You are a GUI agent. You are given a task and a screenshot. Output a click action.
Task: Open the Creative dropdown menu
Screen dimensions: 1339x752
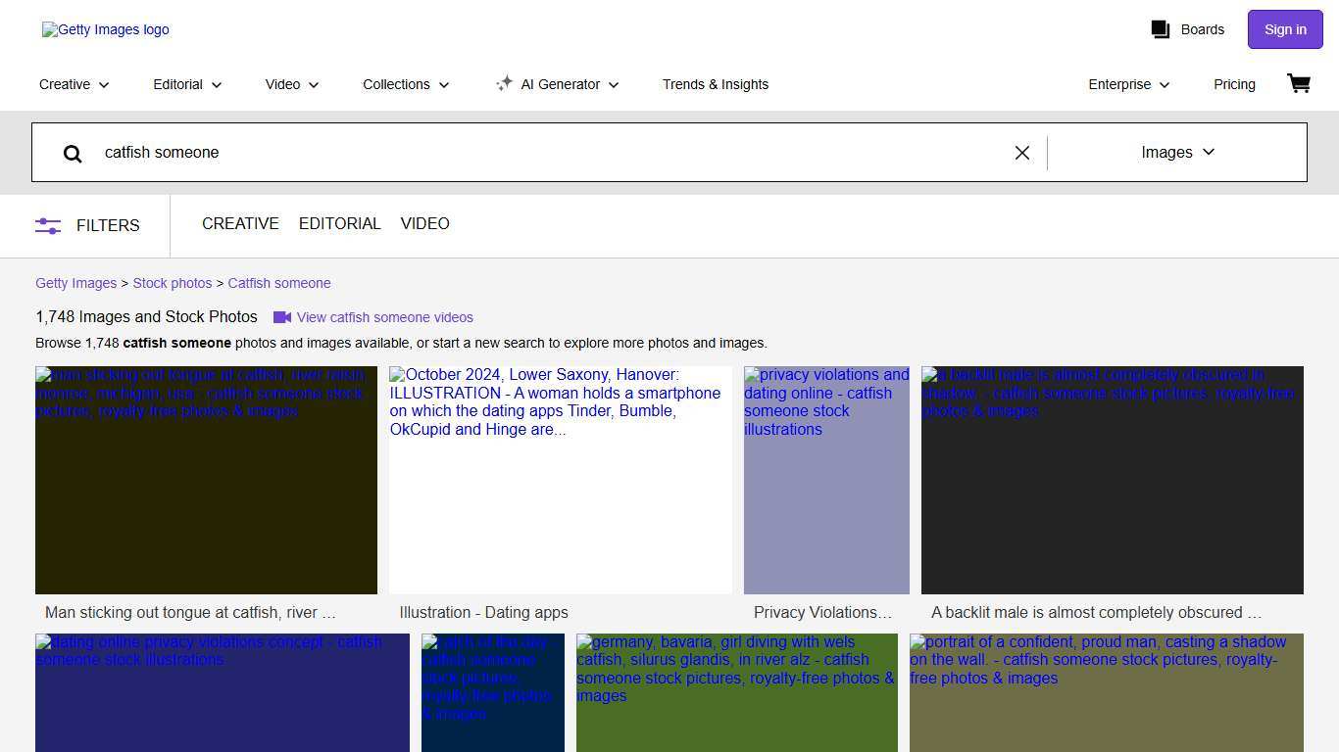point(73,85)
